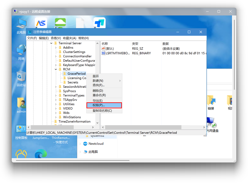
Task: Collapse the Terminal Server tree node
Action: click(x=51, y=43)
